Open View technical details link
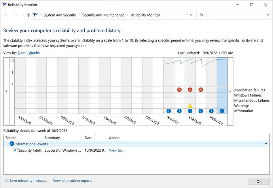The height and width of the screenshot is (188, 273). (x=117, y=150)
